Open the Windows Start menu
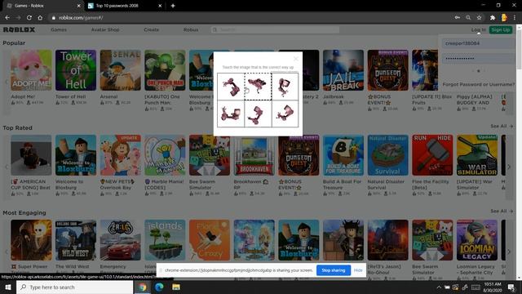 [8, 287]
